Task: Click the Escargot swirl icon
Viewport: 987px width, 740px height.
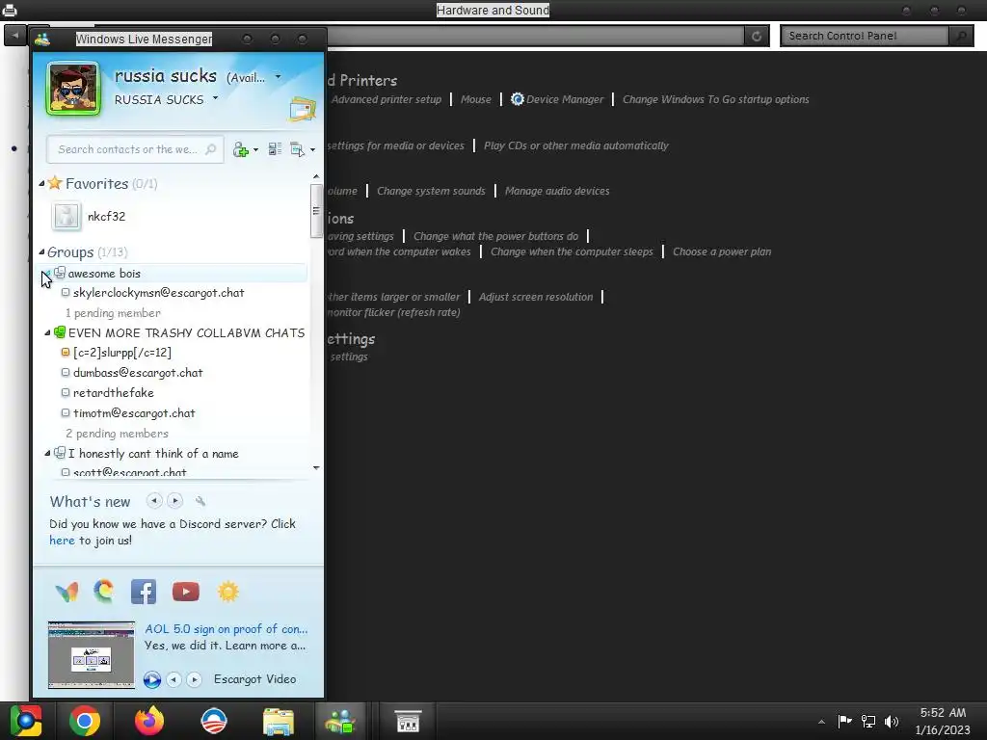Action: pyautogui.click(x=104, y=592)
